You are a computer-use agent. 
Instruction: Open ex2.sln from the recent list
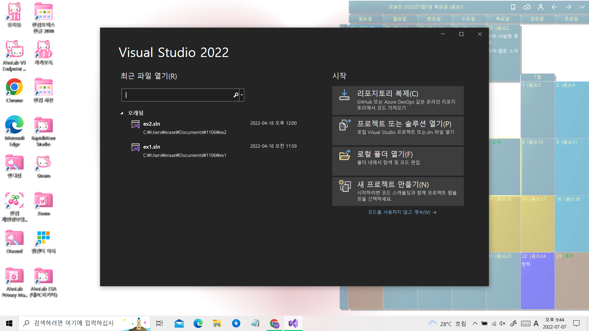point(152,124)
